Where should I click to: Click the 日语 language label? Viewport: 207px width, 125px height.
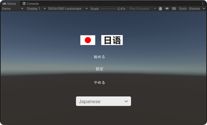point(112,40)
